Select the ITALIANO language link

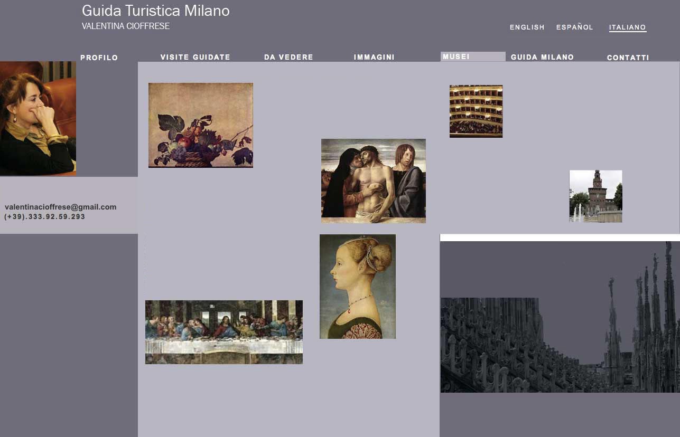pyautogui.click(x=628, y=27)
